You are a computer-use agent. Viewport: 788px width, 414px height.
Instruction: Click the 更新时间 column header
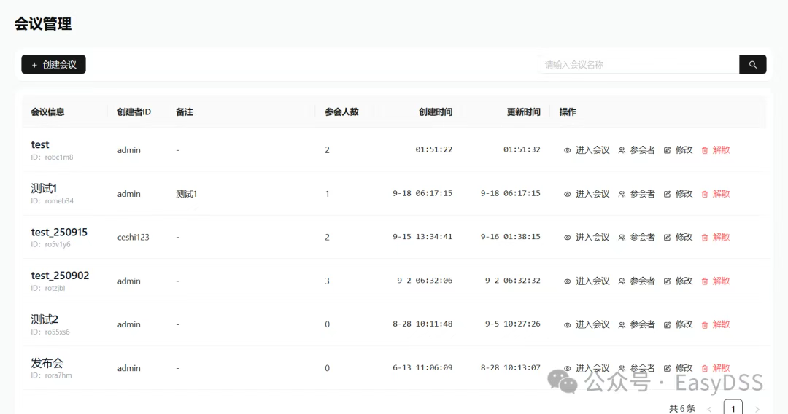tap(524, 112)
